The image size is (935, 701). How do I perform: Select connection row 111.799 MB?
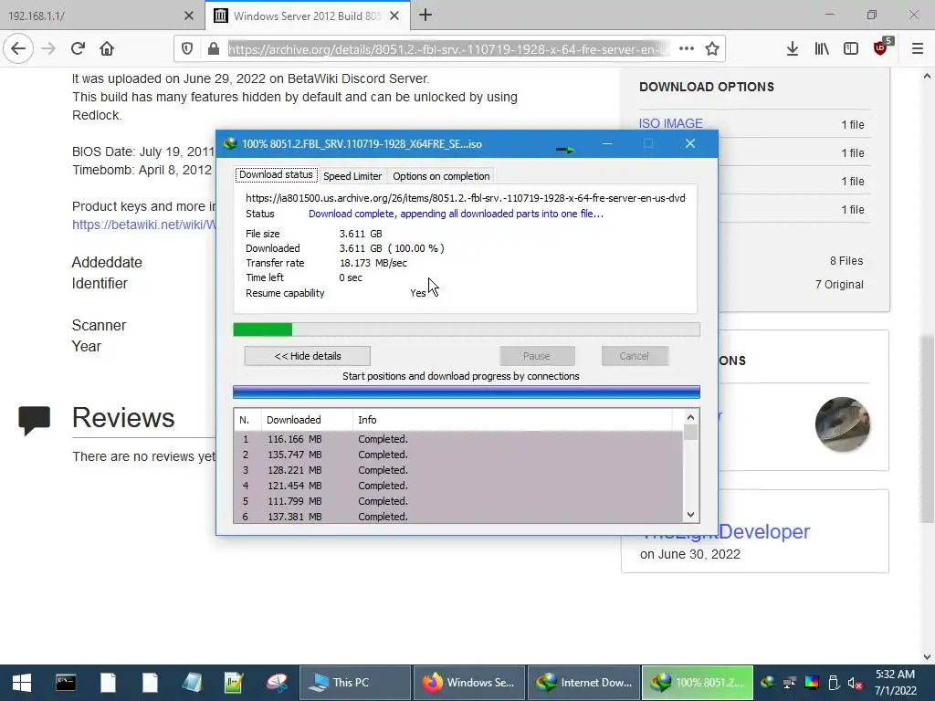(x=458, y=501)
